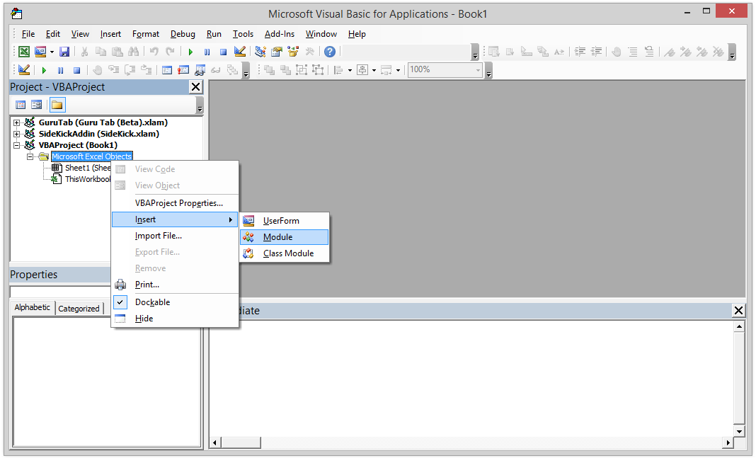This screenshot has width=756, height=458.
Task: Close the Project - VBAProject panel
Action: point(195,87)
